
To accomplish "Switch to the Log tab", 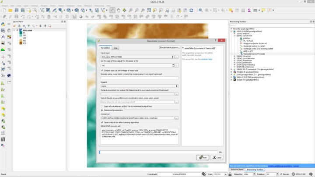I will coord(116,47).
